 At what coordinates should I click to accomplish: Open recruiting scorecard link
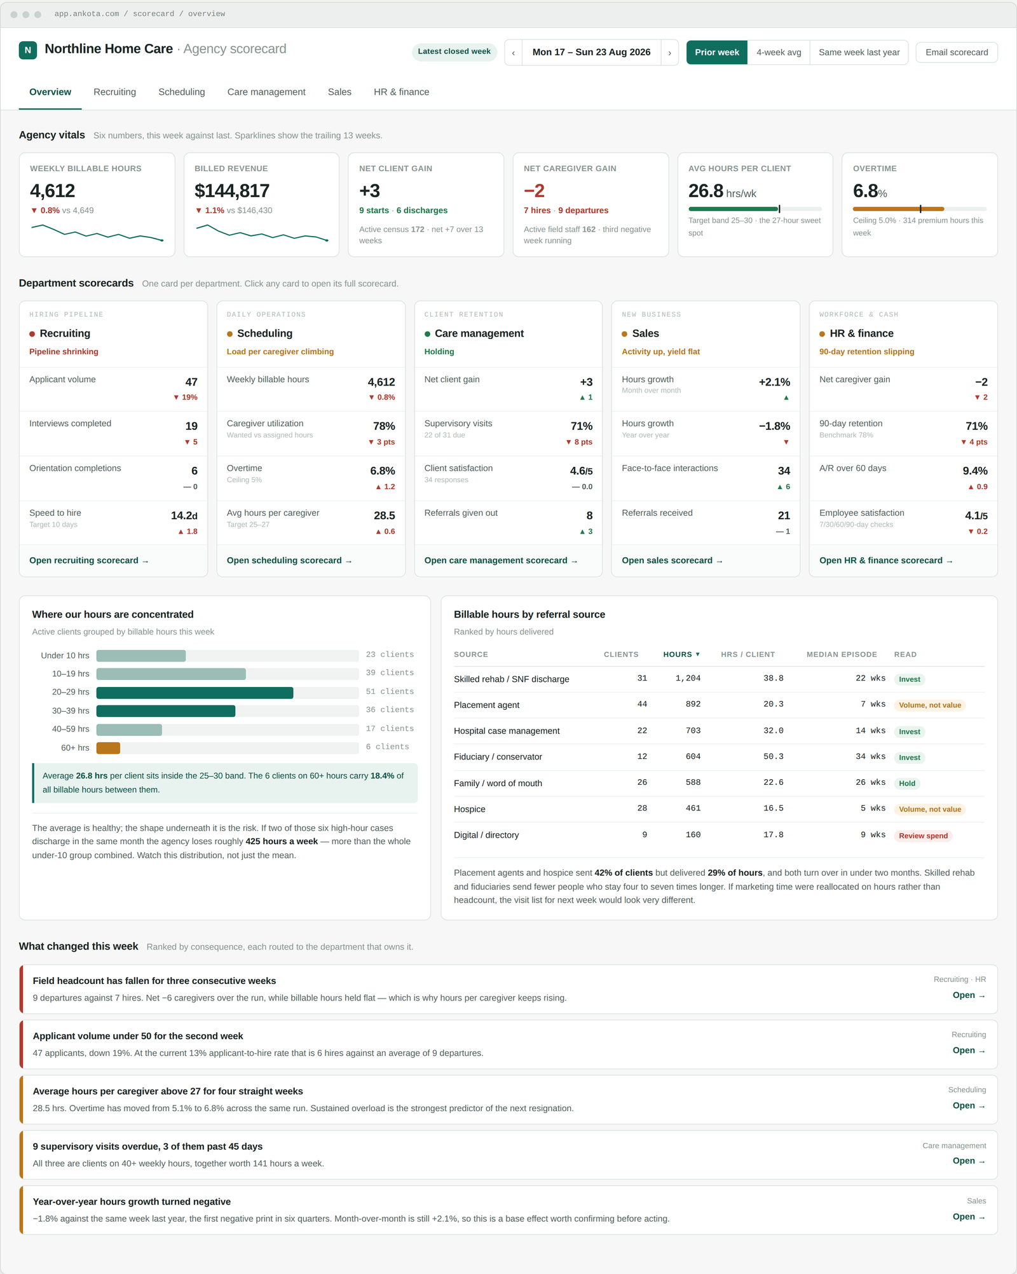89,560
